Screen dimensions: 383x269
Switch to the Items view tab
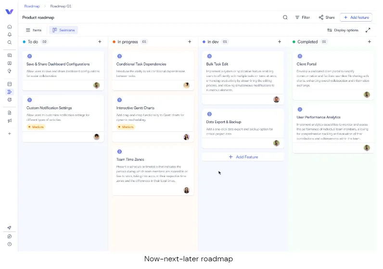34,30
